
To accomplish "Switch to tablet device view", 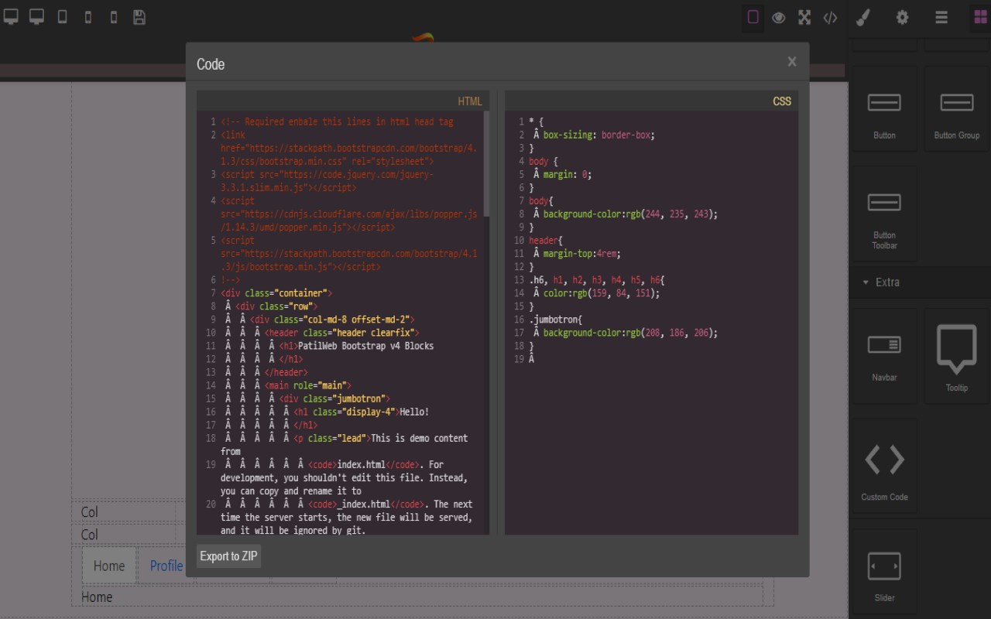I will (62, 17).
